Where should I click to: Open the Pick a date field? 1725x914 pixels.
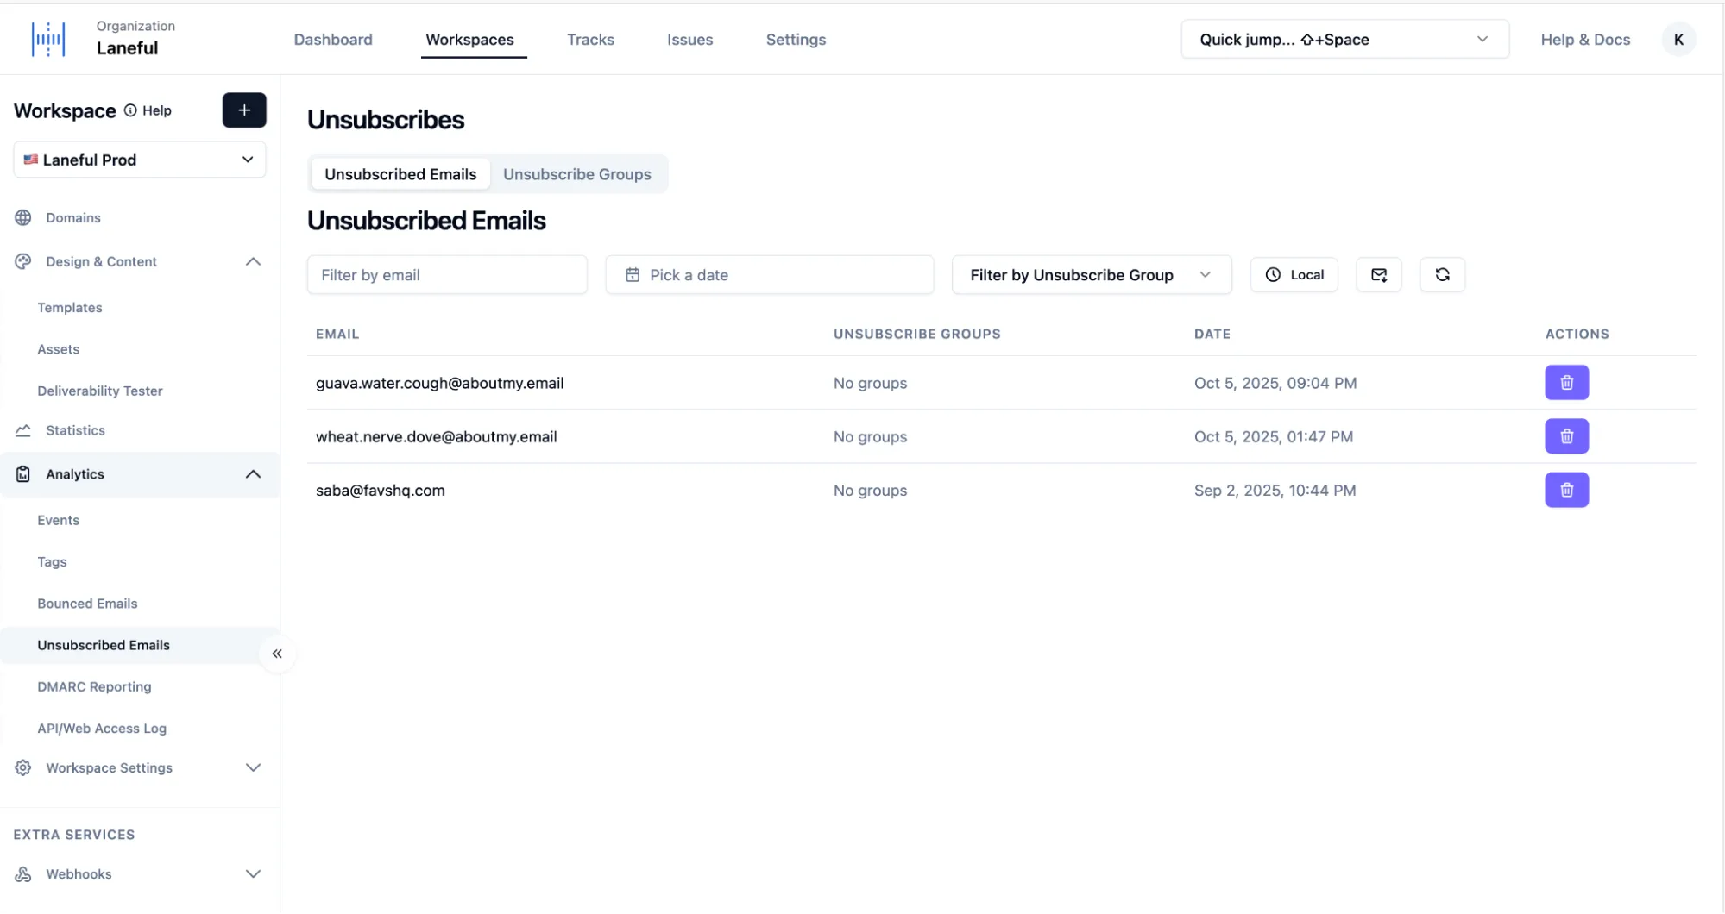pos(769,275)
